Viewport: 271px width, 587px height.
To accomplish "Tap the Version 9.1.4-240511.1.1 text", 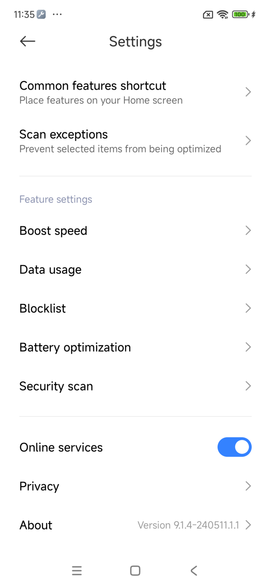I will tap(189, 525).
